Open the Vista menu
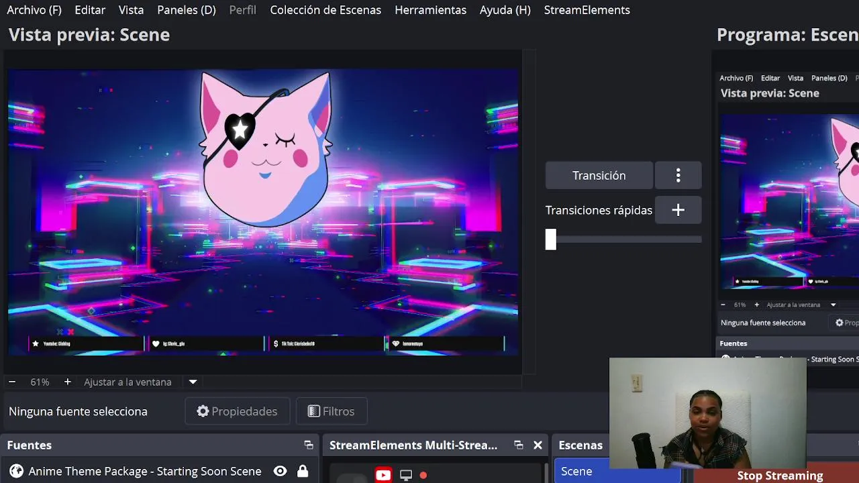This screenshot has width=859, height=483. pyautogui.click(x=131, y=10)
